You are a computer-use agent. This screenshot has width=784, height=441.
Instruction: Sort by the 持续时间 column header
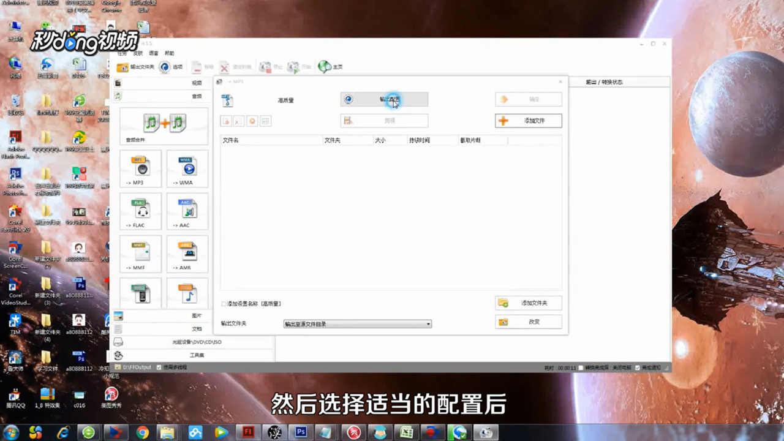point(432,140)
